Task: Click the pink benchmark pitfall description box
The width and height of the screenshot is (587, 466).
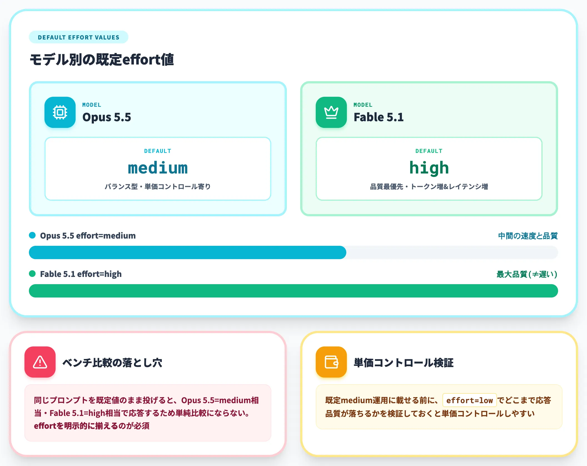Action: point(148,413)
